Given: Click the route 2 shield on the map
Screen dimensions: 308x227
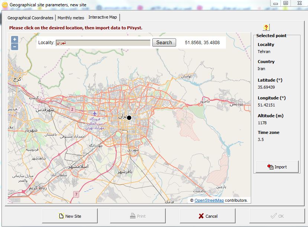Looking at the screenshot, I should (x=72, y=109).
